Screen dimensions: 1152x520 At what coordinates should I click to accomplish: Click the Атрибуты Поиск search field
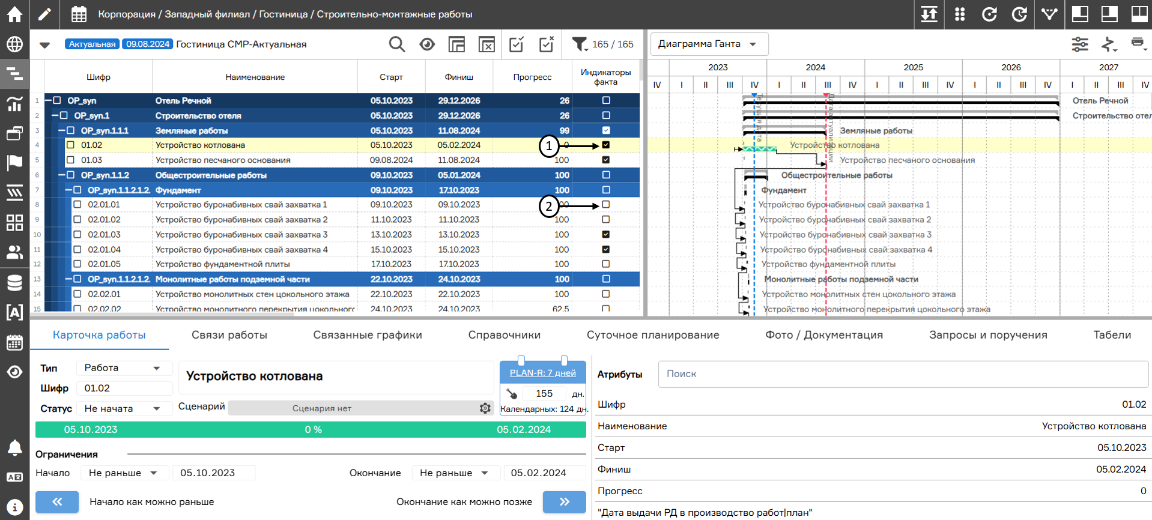coord(903,373)
